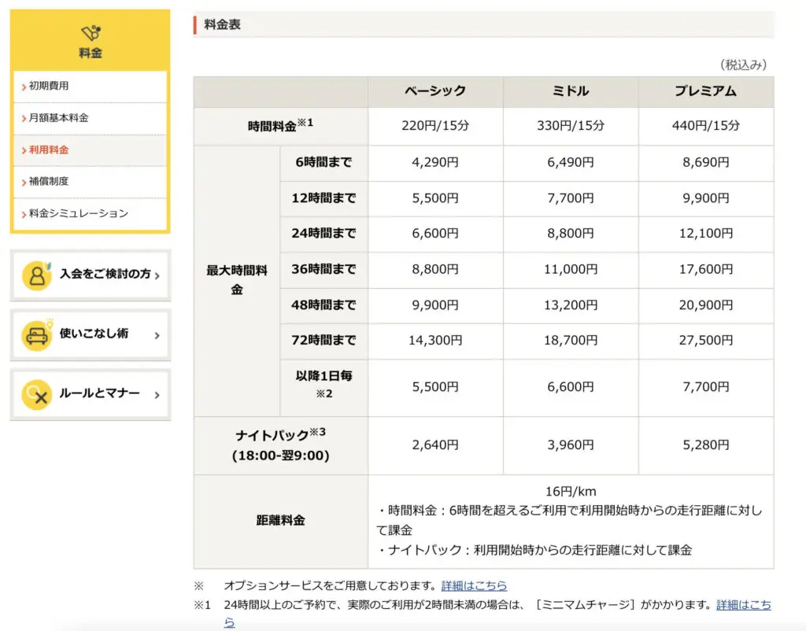Click the arrow on 使いこなし術 button
The image size is (806, 631).
pos(157,335)
